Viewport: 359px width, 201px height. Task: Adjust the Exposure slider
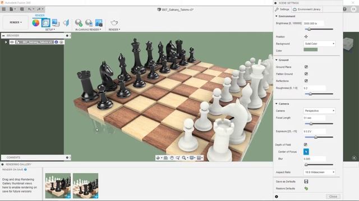coord(315,137)
